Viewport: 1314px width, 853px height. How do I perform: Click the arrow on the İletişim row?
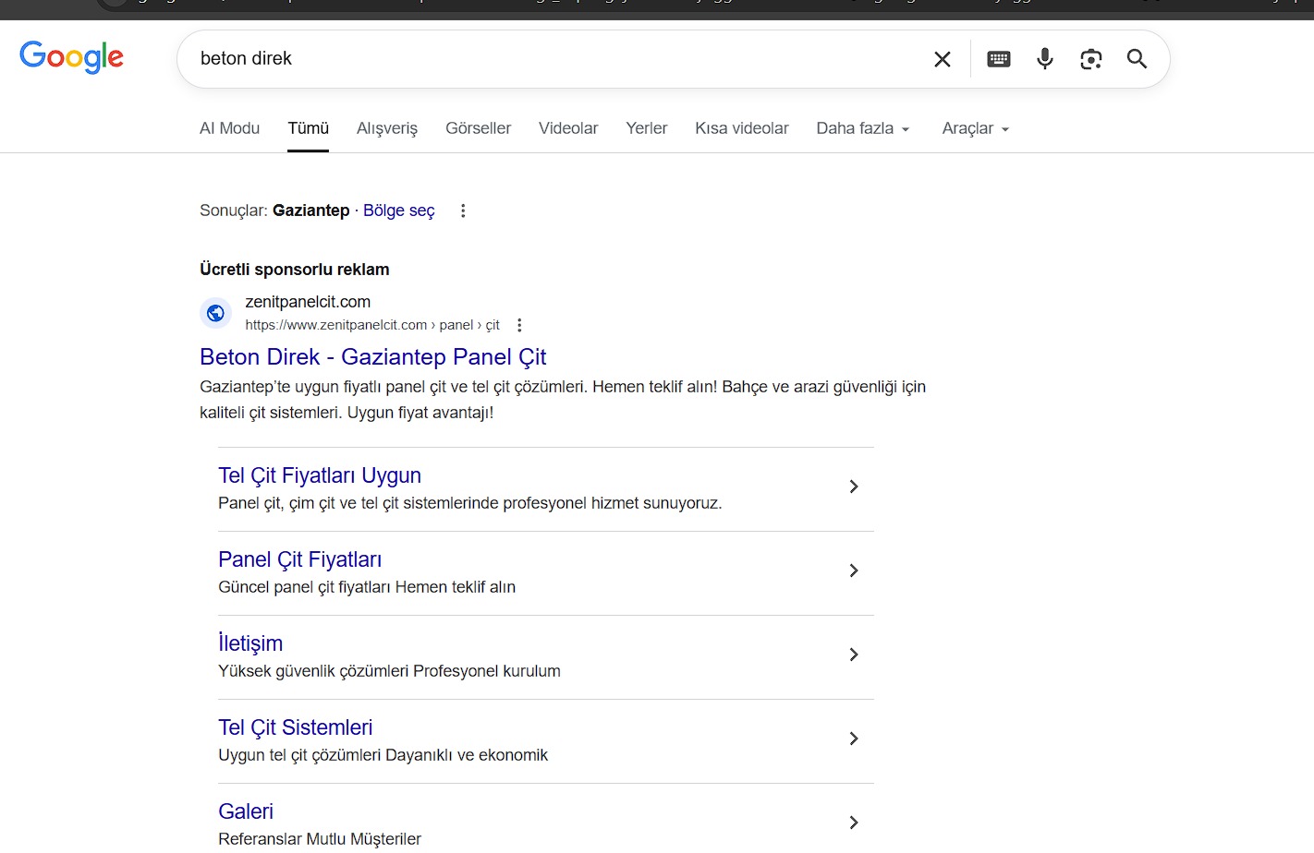click(853, 655)
